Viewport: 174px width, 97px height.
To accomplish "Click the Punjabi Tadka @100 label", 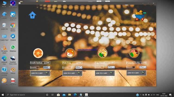I will point(136,63).
